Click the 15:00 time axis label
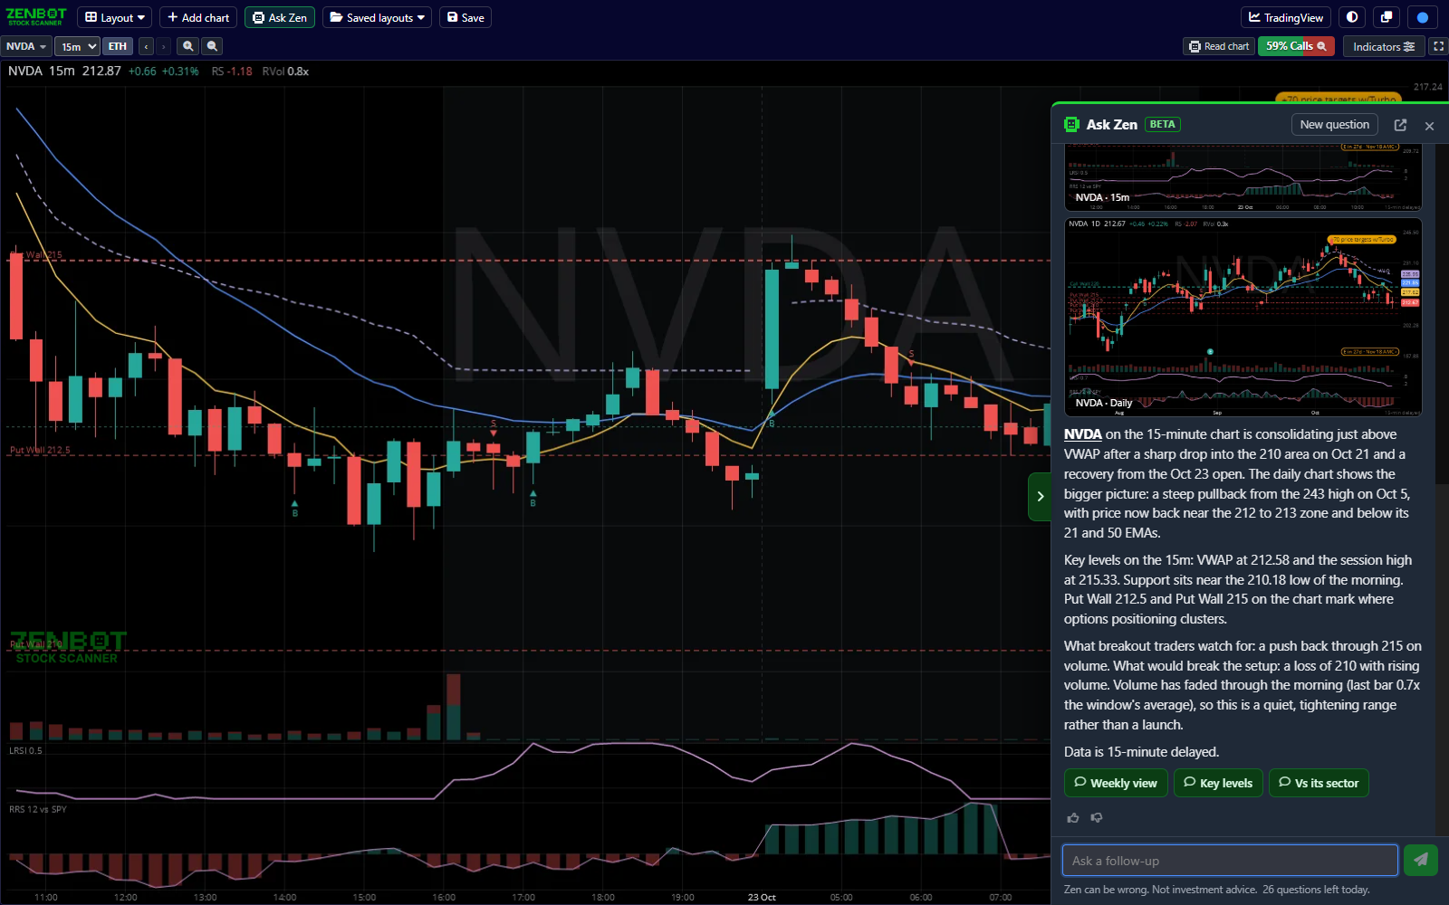Screen dimensions: 1449x905 tap(364, 897)
